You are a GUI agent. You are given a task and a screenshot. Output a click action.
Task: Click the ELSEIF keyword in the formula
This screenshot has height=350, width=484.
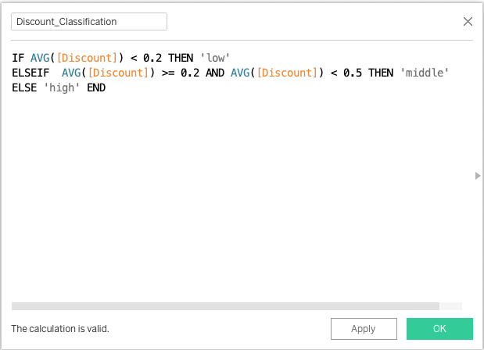[x=30, y=73]
